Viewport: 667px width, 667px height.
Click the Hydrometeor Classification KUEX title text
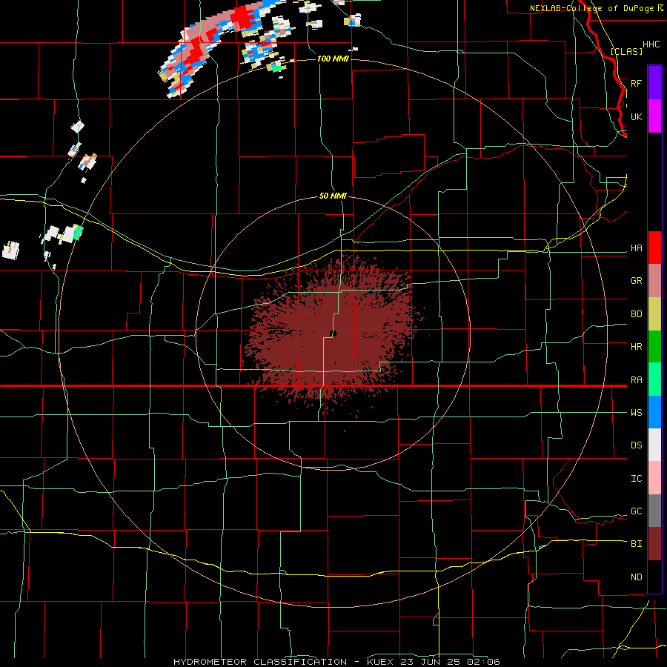click(336, 662)
